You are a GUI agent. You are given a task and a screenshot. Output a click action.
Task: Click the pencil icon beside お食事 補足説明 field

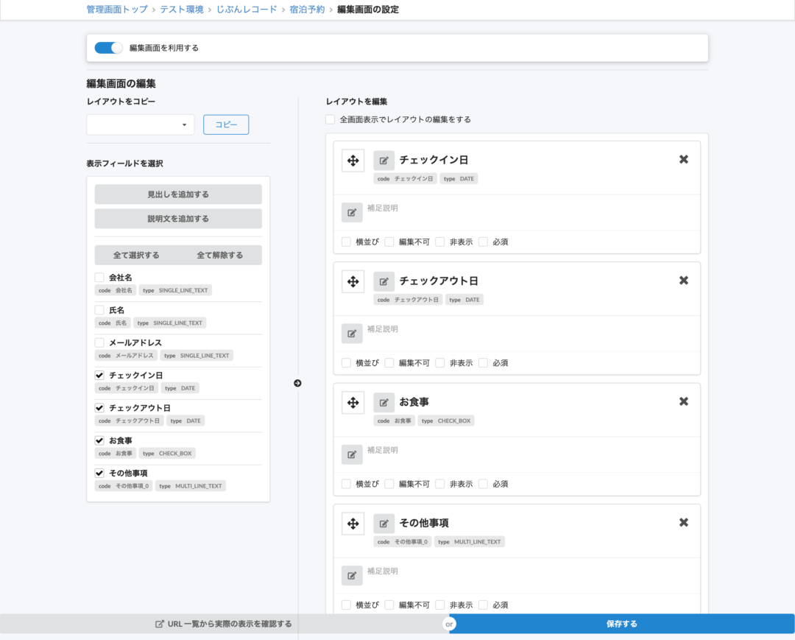point(352,454)
